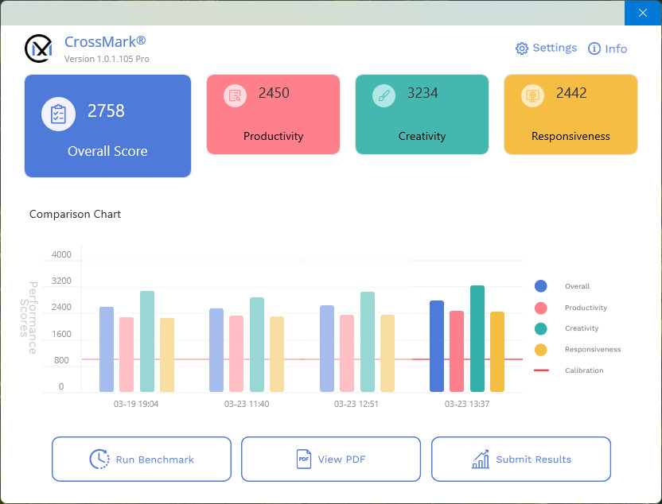Click the Submit Results button

tap(521, 459)
